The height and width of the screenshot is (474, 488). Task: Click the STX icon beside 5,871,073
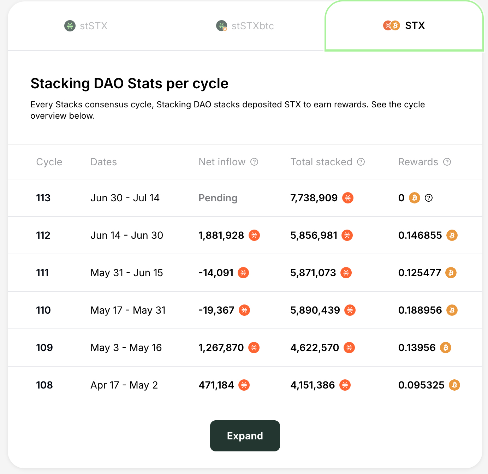[x=346, y=273]
